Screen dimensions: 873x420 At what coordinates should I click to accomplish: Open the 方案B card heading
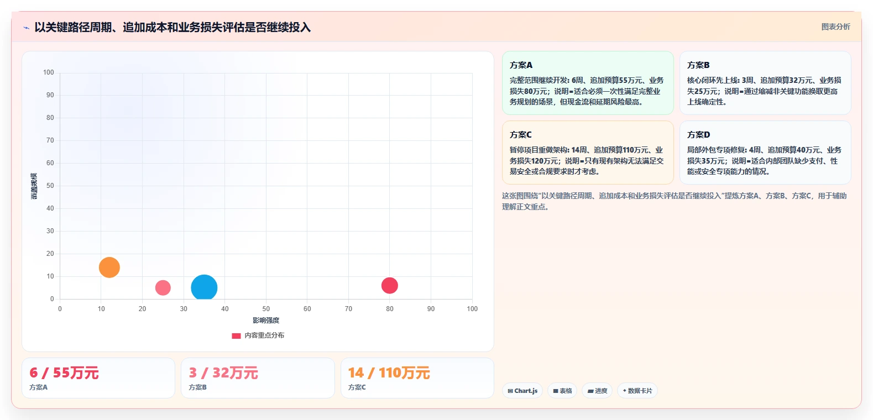(x=698, y=65)
